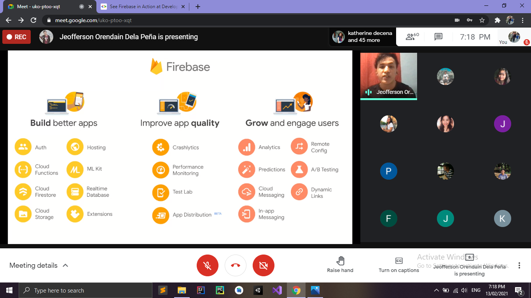The image size is (531, 298).
Task: Select the purple J participant avatar
Action: (502, 124)
